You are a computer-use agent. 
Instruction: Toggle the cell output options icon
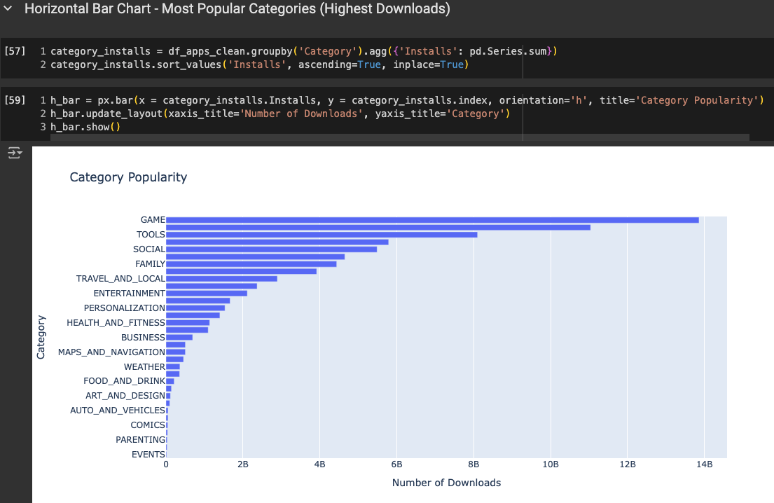tap(15, 153)
